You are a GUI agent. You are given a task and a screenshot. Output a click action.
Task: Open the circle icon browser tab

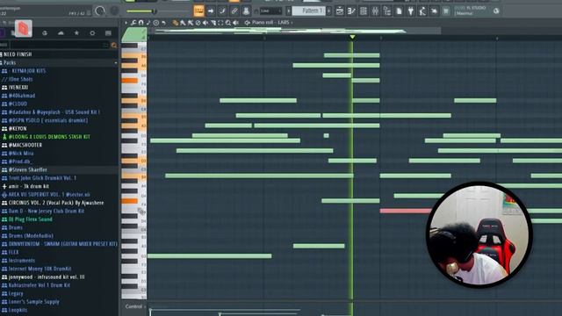[x=92, y=33]
